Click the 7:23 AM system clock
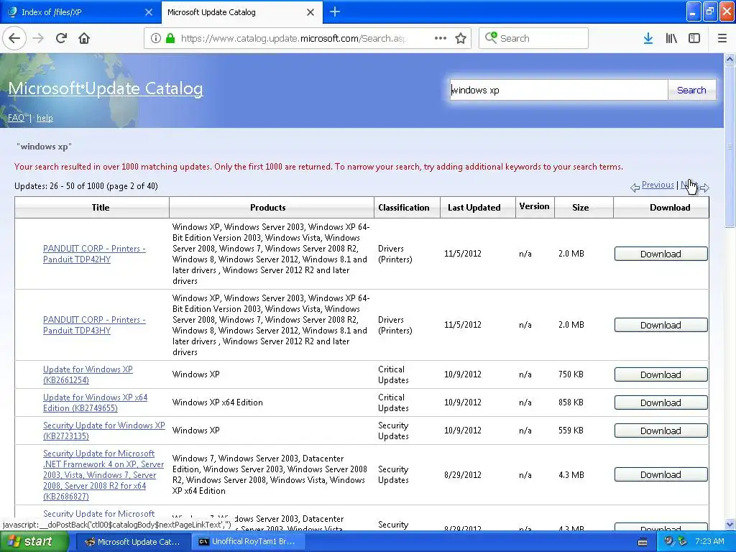This screenshot has width=736, height=552. coord(709,542)
